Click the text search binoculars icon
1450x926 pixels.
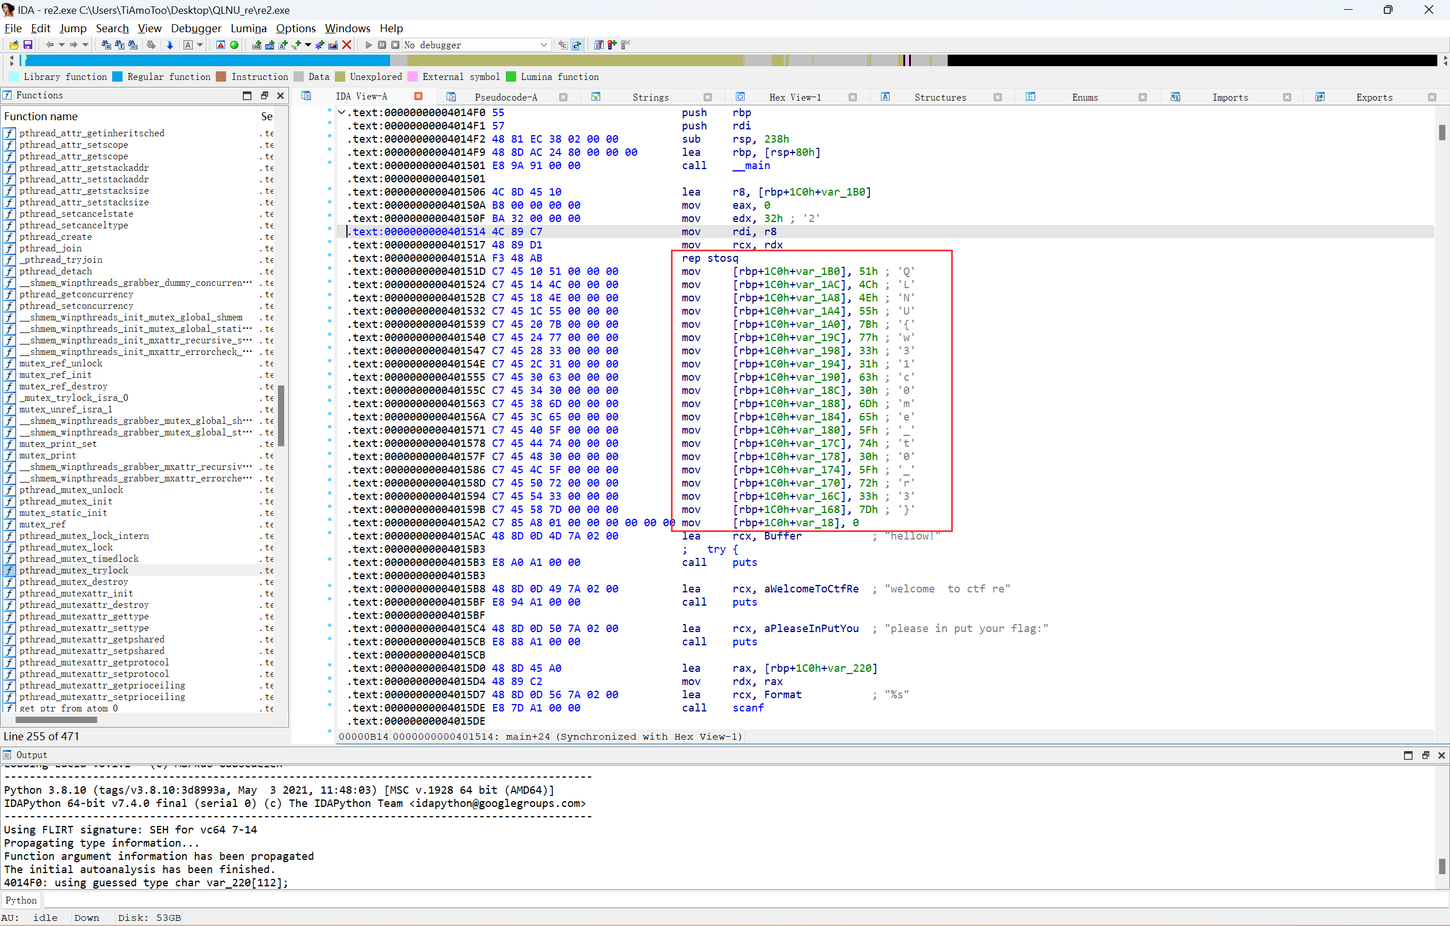(119, 45)
